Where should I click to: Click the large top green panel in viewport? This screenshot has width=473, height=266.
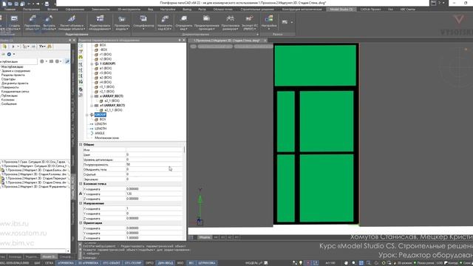pos(316,66)
